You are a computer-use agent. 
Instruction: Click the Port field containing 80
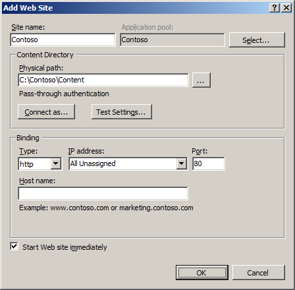tap(209, 163)
